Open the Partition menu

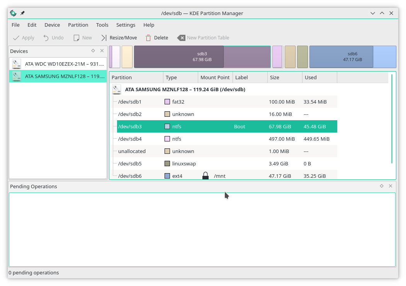click(78, 25)
